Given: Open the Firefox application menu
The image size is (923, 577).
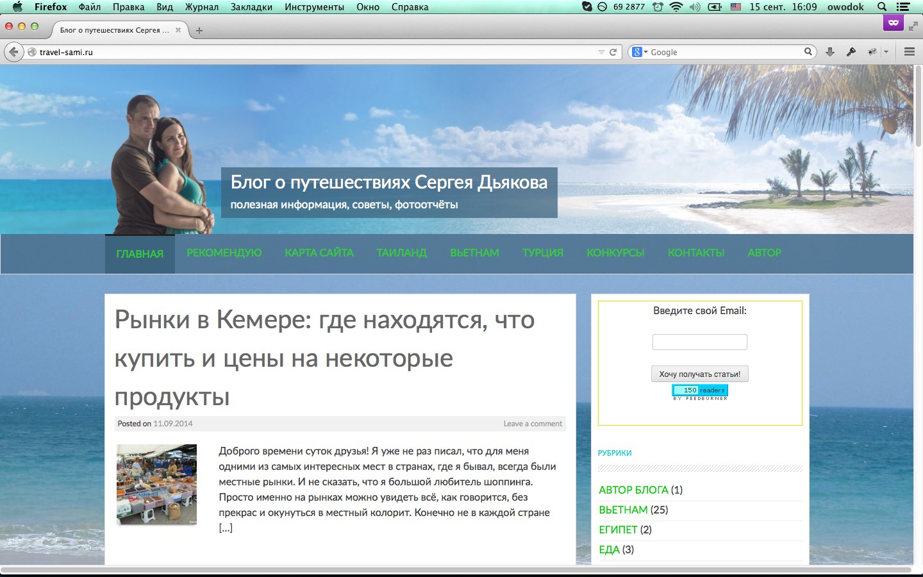Looking at the screenshot, I should coord(51,7).
